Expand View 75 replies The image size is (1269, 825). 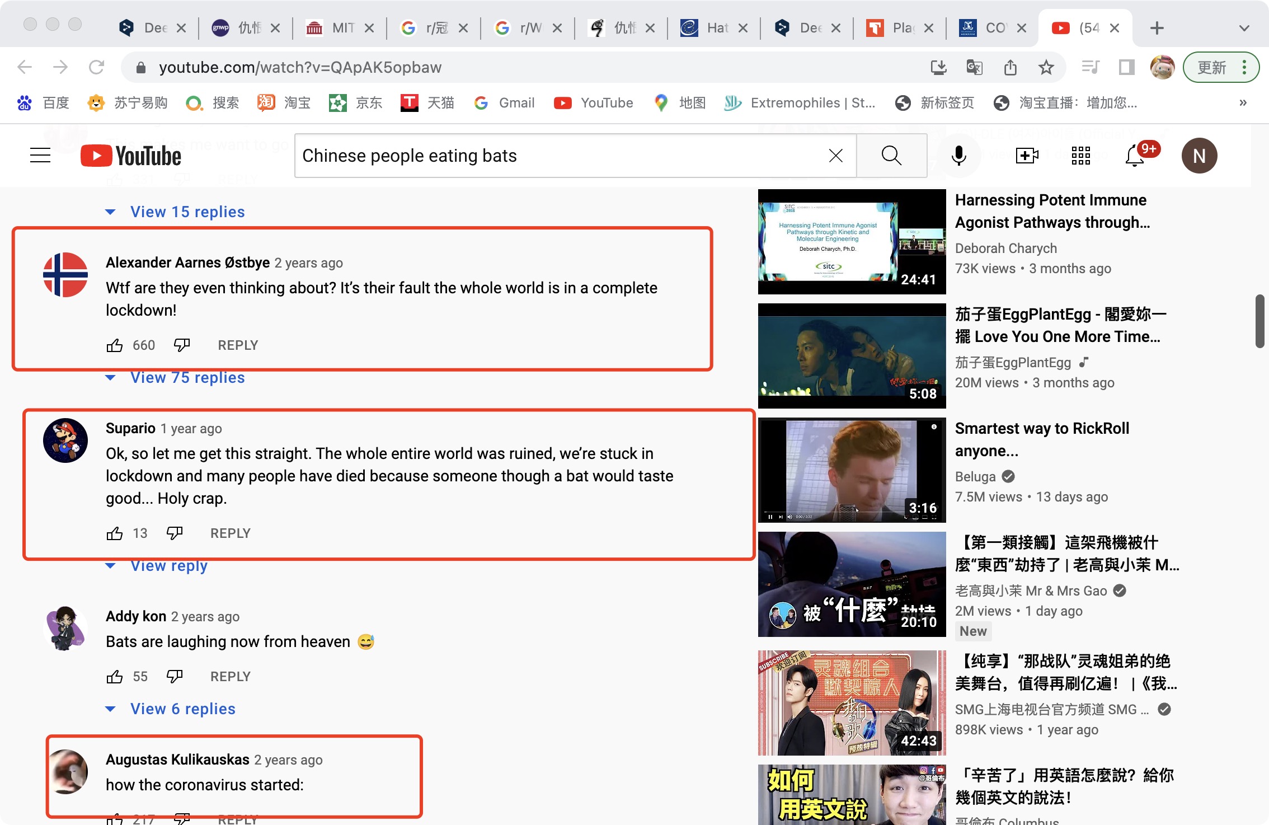[187, 378]
